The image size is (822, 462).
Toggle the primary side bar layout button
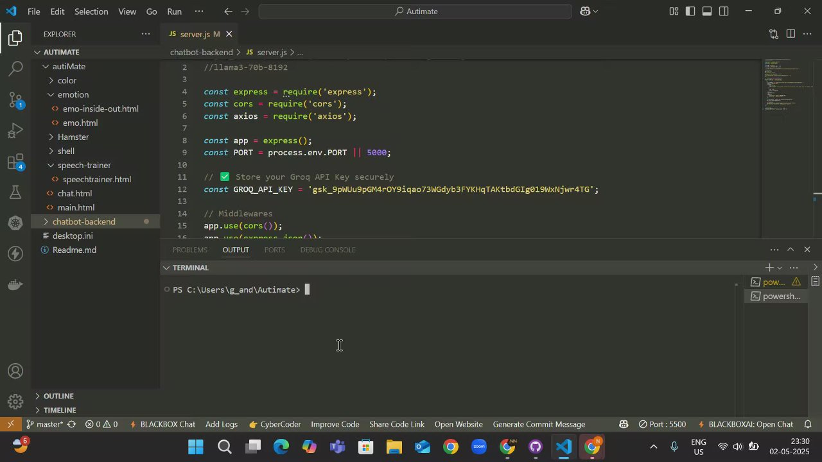point(690,12)
